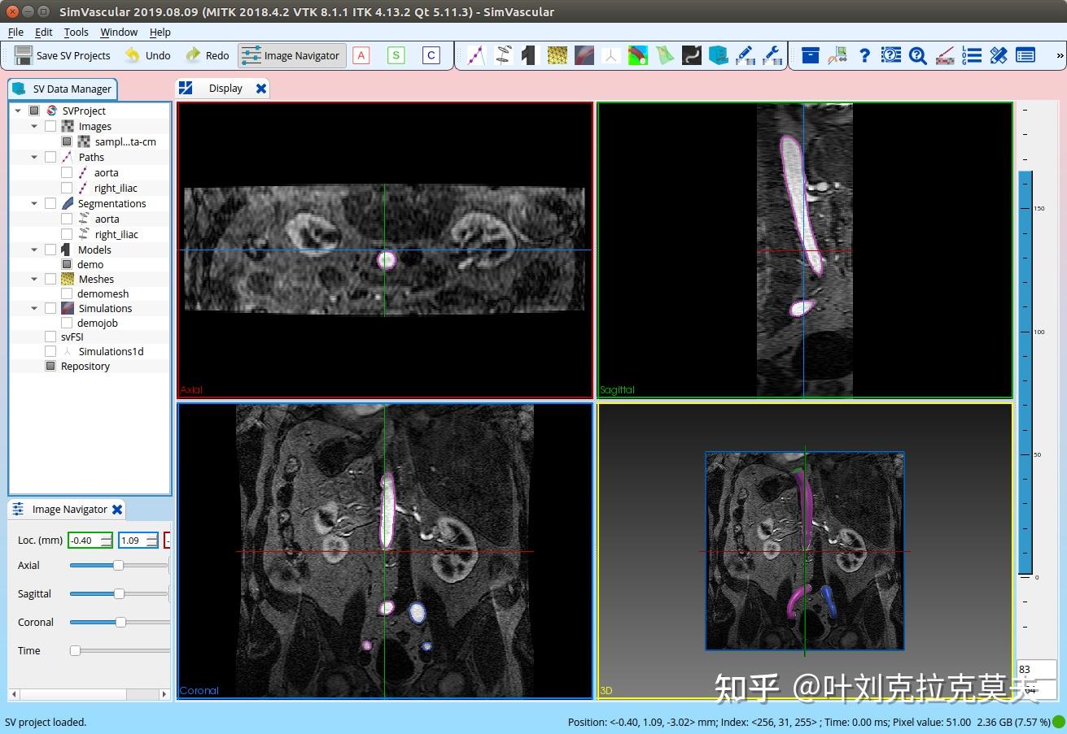Viewport: 1067px width, 734px height.
Task: Click the Sagittal slice slider
Action: [x=119, y=593]
